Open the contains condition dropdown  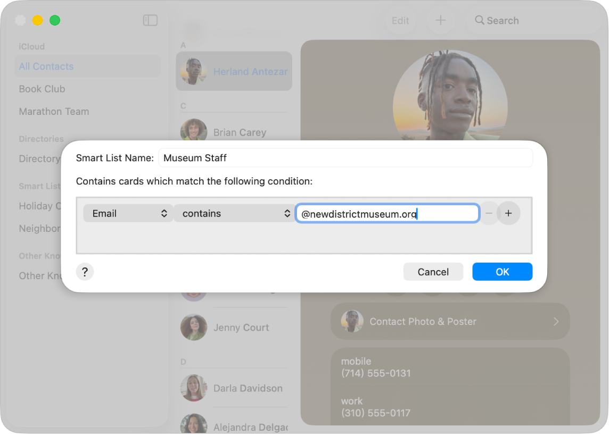pos(233,213)
